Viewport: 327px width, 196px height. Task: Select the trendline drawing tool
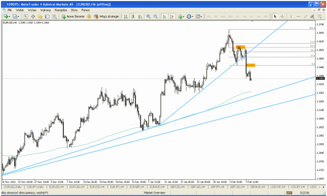(x=306, y=16)
